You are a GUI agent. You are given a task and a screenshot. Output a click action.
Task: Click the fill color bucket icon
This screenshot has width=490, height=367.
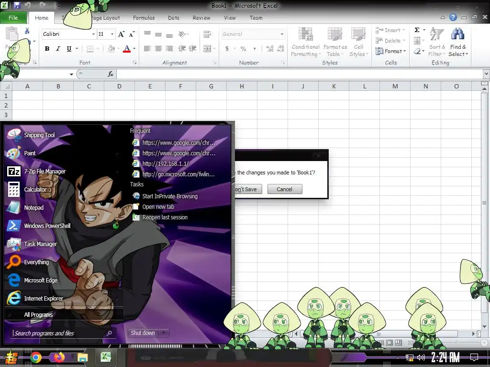coord(111,49)
